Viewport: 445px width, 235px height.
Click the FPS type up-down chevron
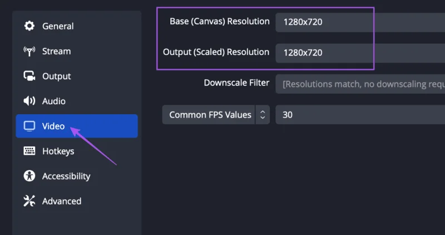coord(263,115)
